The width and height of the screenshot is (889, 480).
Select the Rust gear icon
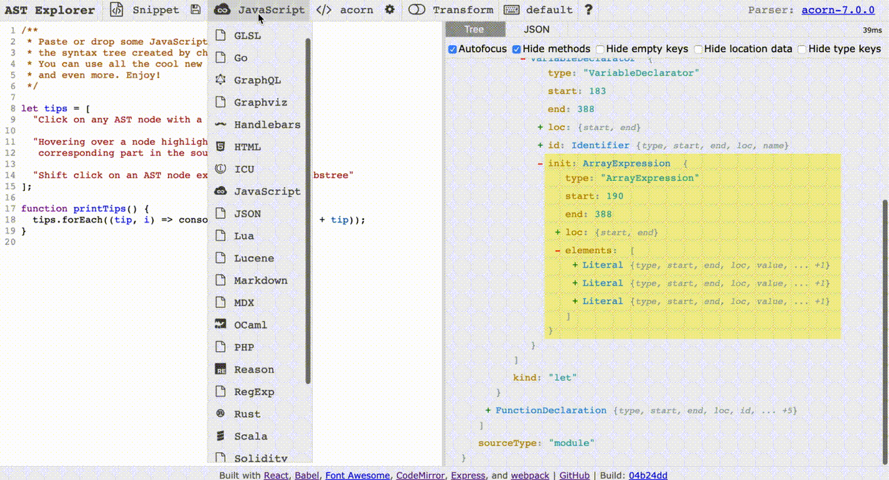coord(221,413)
